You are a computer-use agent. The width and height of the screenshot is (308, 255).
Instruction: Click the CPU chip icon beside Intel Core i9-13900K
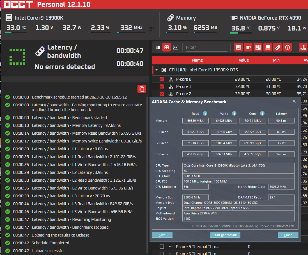(x=9, y=18)
